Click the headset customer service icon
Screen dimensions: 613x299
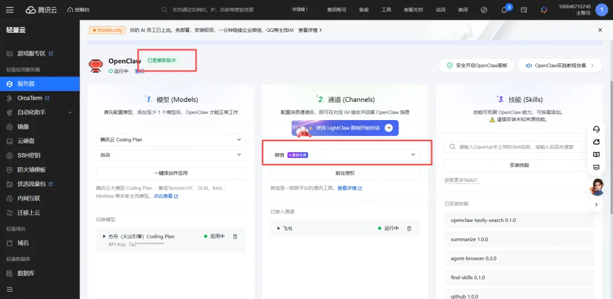coord(596,130)
